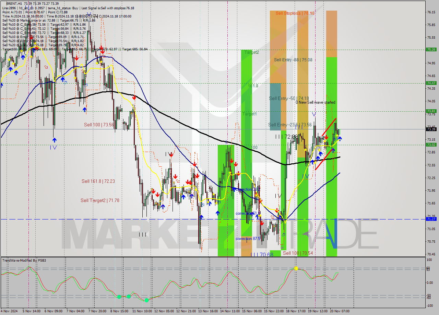The height and width of the screenshot is (315, 439).
Task: Click the green 74.47 price level tag
Action: pyautogui.click(x=431, y=83)
